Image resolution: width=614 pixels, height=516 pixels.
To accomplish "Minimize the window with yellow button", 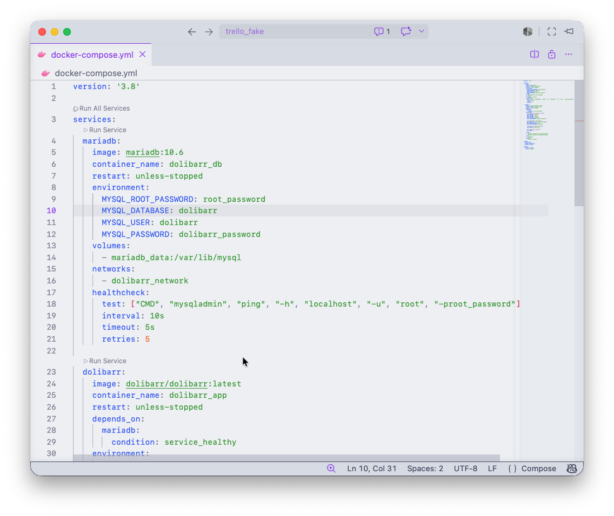I will [x=55, y=32].
